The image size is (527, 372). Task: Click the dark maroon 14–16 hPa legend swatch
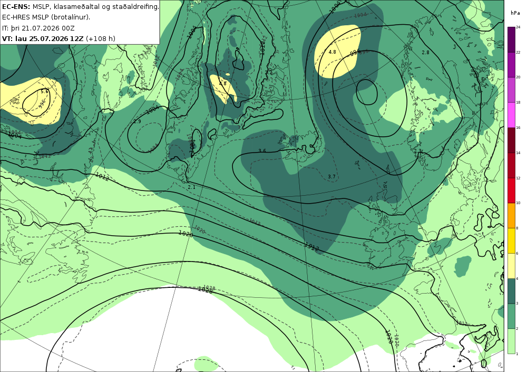[511, 140]
